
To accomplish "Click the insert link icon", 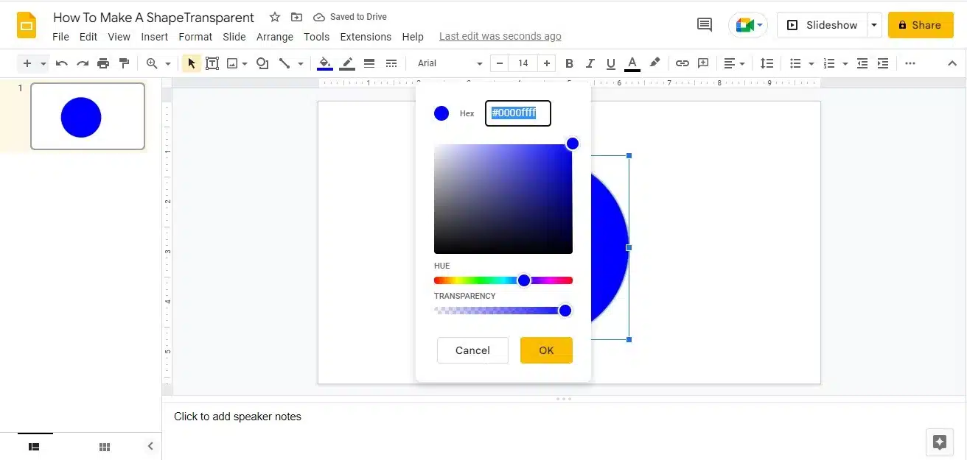I will (x=683, y=63).
